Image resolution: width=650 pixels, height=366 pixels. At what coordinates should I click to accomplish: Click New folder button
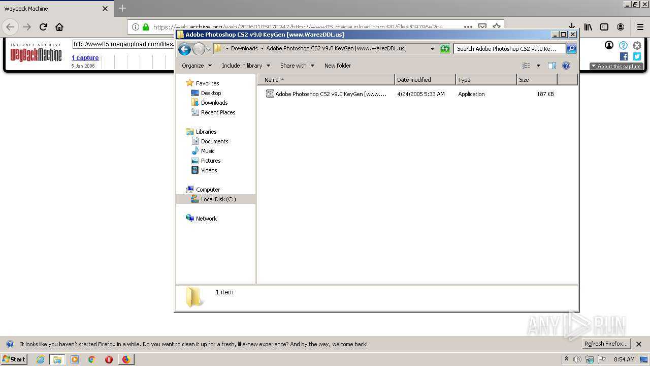coord(338,66)
